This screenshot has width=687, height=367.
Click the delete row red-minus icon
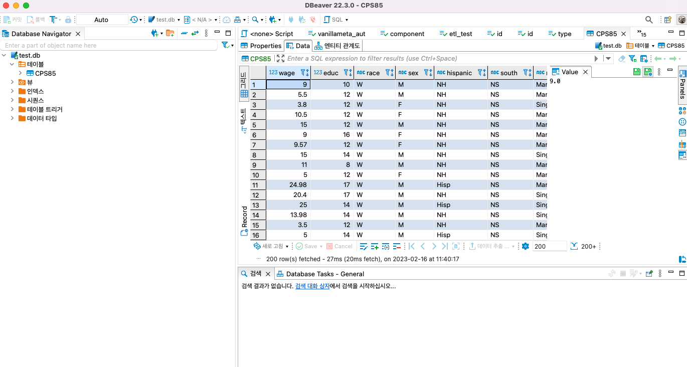coord(396,246)
